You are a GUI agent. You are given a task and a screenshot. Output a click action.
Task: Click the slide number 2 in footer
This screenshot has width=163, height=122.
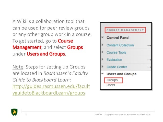tap(26, 114)
